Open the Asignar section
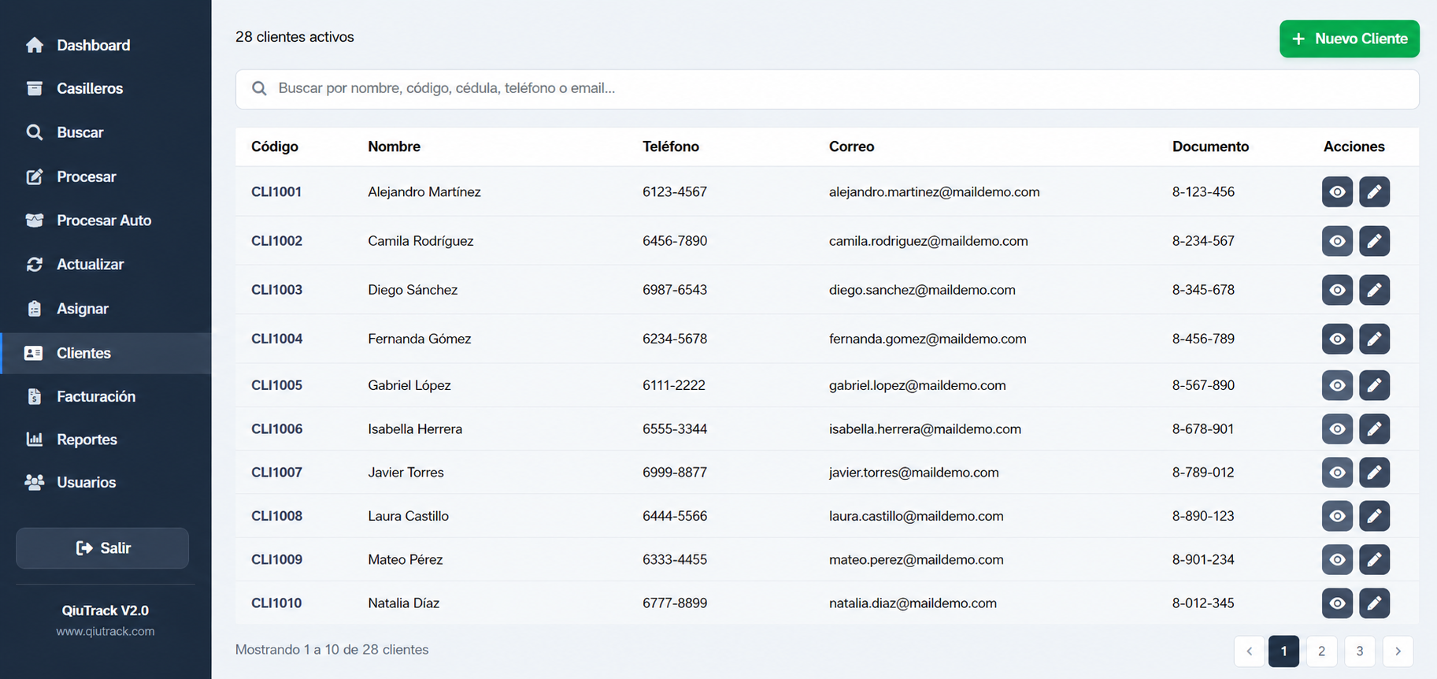 pyautogui.click(x=106, y=309)
